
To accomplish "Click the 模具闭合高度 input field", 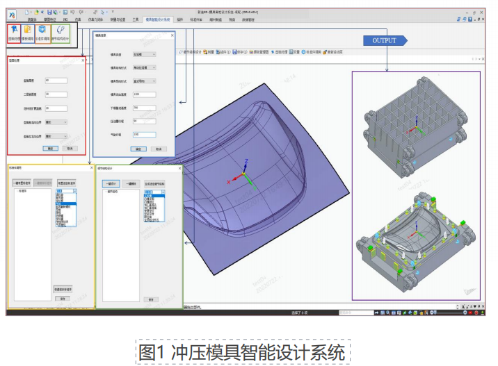I will [144, 94].
